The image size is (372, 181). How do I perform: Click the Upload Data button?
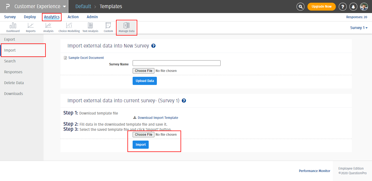(x=145, y=81)
